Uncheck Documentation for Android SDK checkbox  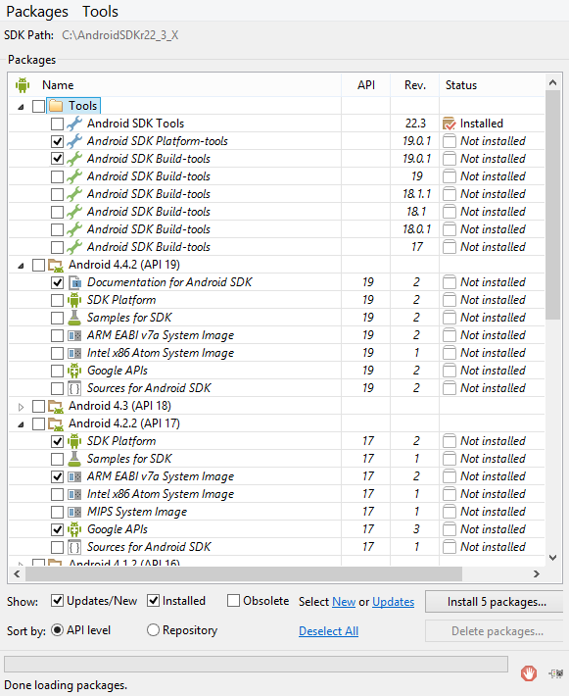tap(57, 282)
